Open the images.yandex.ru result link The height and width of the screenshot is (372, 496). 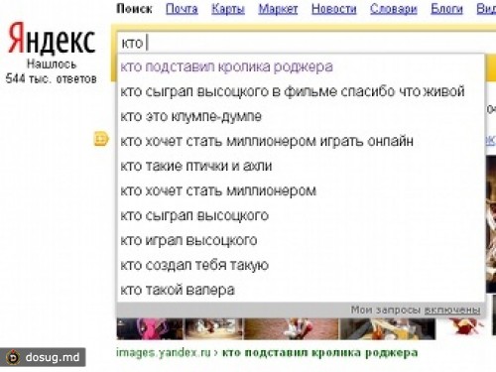tap(164, 353)
